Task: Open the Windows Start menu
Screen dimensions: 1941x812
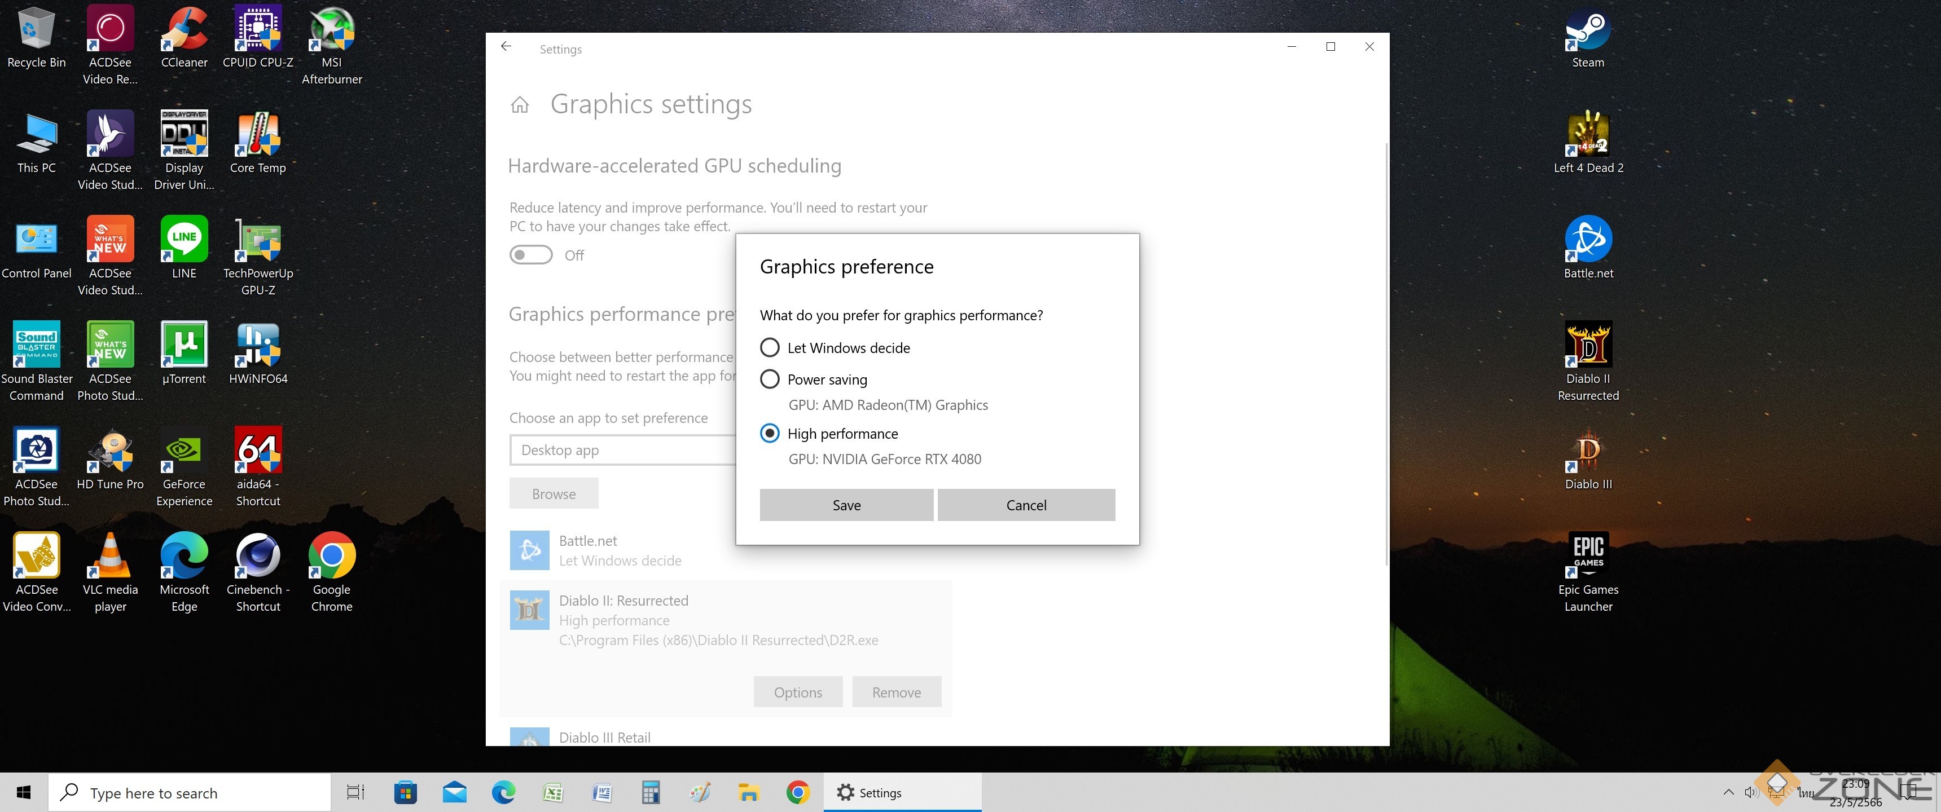Action: tap(23, 792)
